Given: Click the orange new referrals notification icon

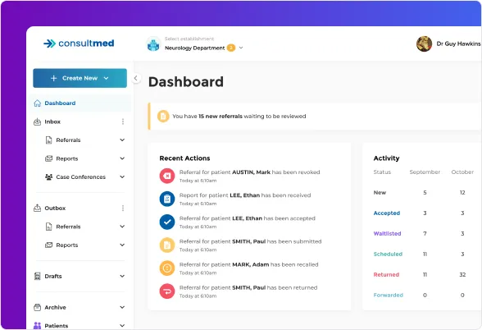Looking at the screenshot, I should pos(163,117).
